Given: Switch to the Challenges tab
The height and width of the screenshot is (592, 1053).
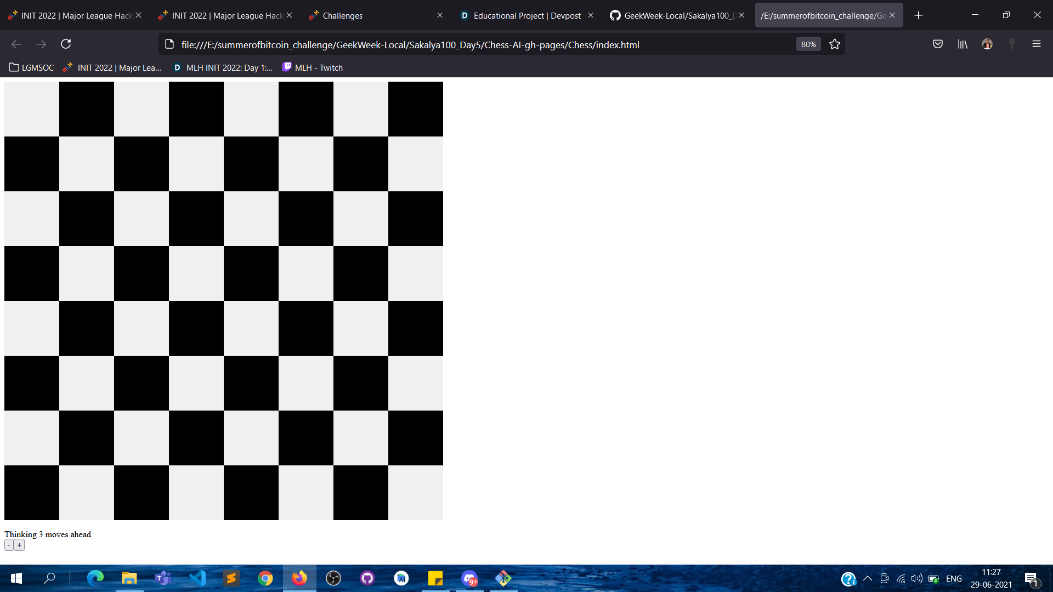Looking at the screenshot, I should 343,15.
